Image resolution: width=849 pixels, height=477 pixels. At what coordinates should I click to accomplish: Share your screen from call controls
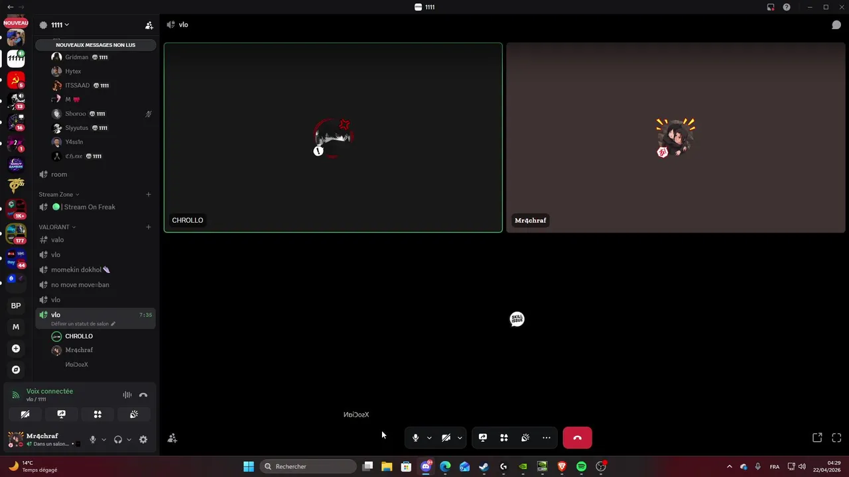click(x=483, y=438)
